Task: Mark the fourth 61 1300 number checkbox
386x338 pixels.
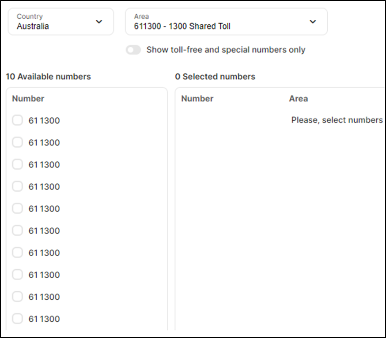Action: [17, 186]
